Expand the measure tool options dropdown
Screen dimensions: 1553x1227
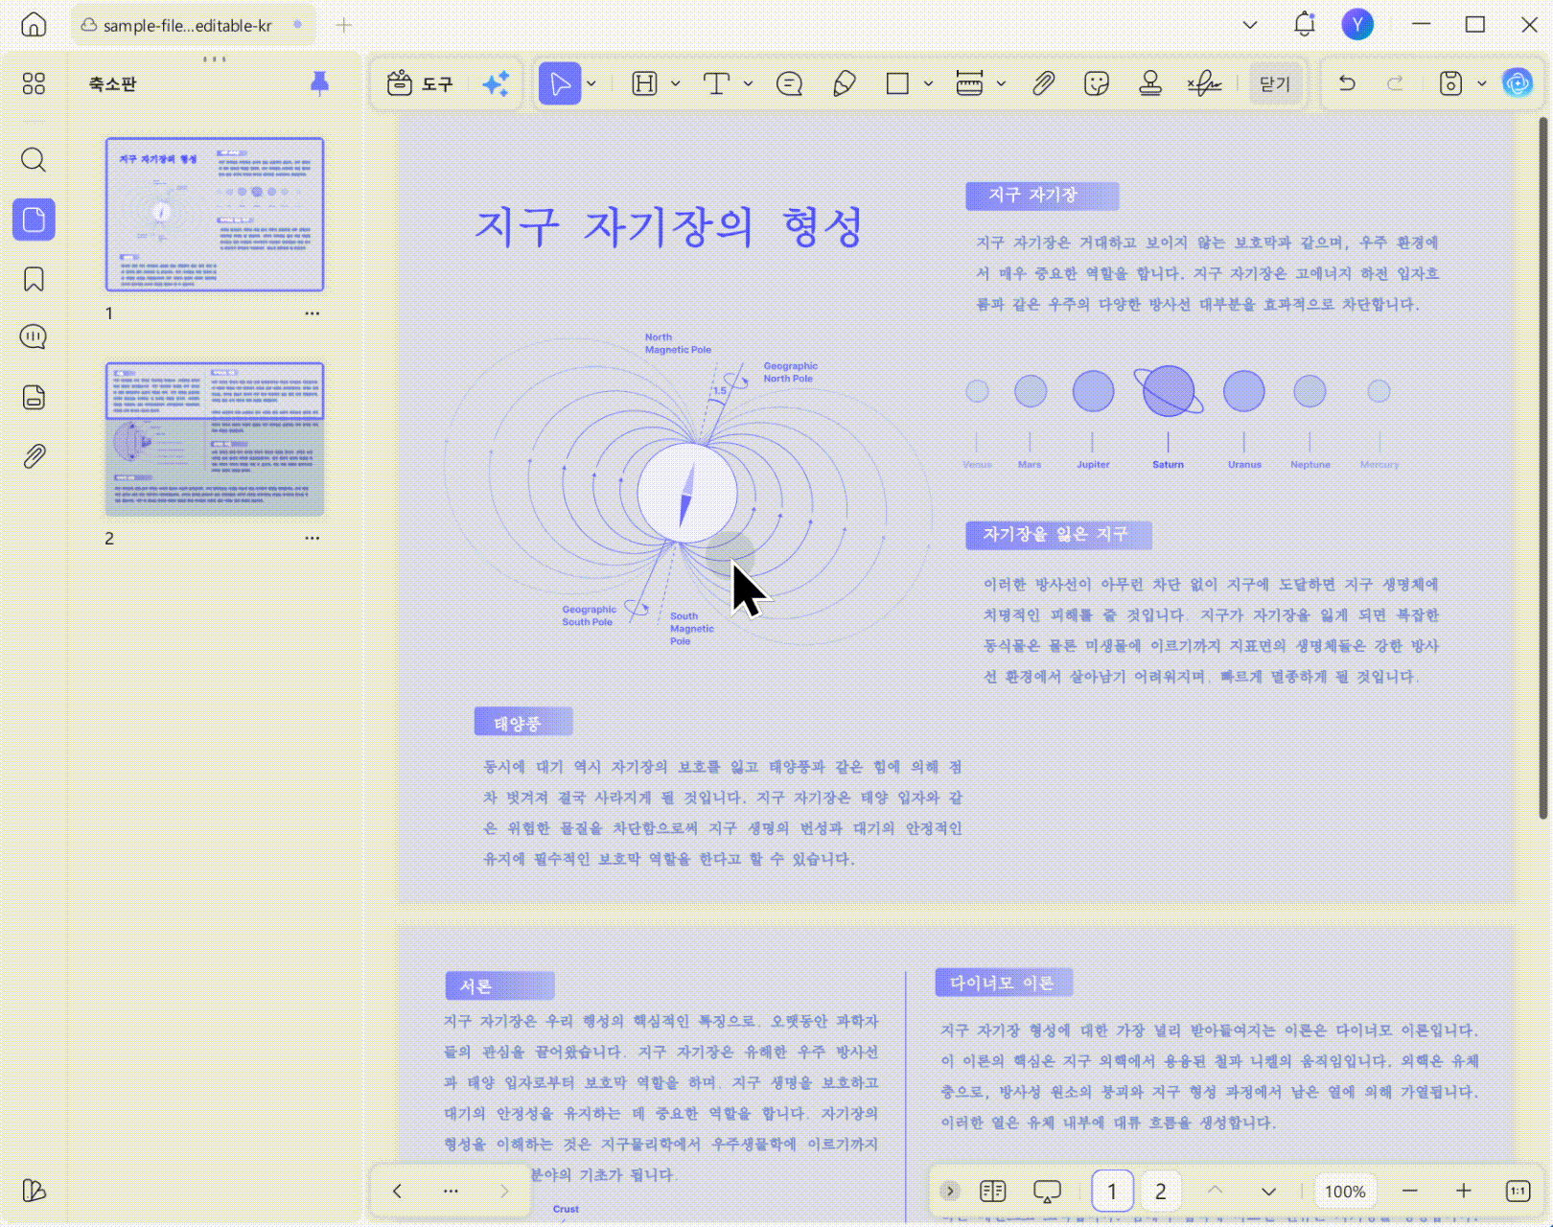pyautogui.click(x=1001, y=84)
